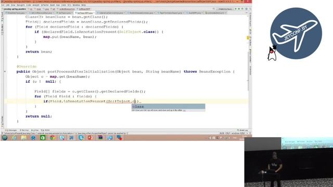
Task: Open the Build menu
Action: click(52, 5)
